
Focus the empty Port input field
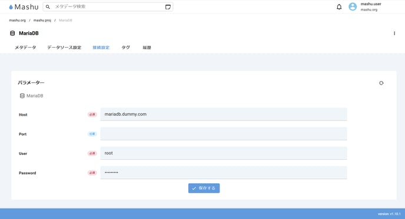pyautogui.click(x=224, y=134)
